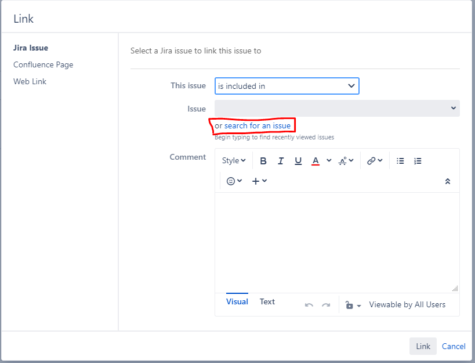Viewport: 475px width, 363px height.
Task: Insert a numbered list
Action: tap(418, 161)
